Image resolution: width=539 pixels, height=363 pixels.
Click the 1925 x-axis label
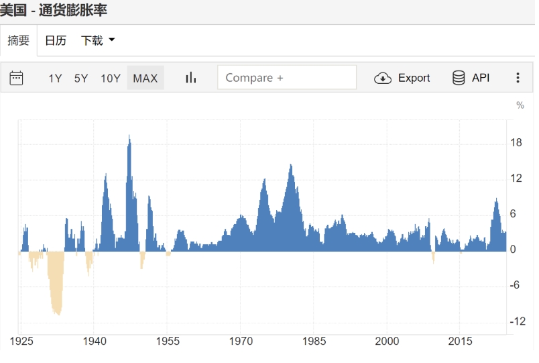click(21, 341)
